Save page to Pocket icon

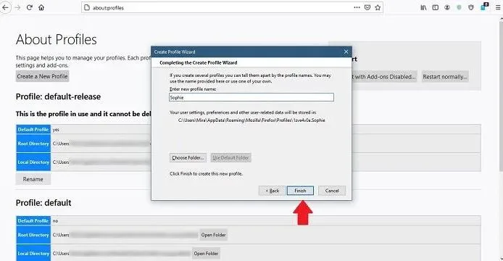click(x=367, y=7)
